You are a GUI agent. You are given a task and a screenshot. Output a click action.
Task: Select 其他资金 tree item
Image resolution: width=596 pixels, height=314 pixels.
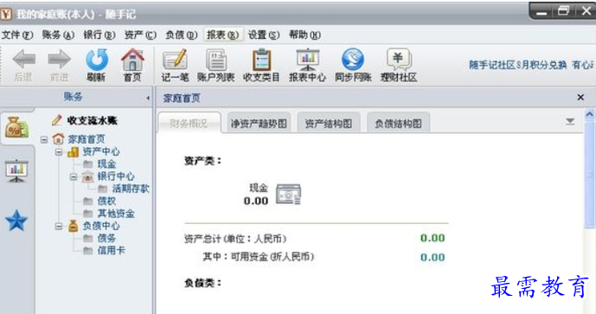coord(116,214)
